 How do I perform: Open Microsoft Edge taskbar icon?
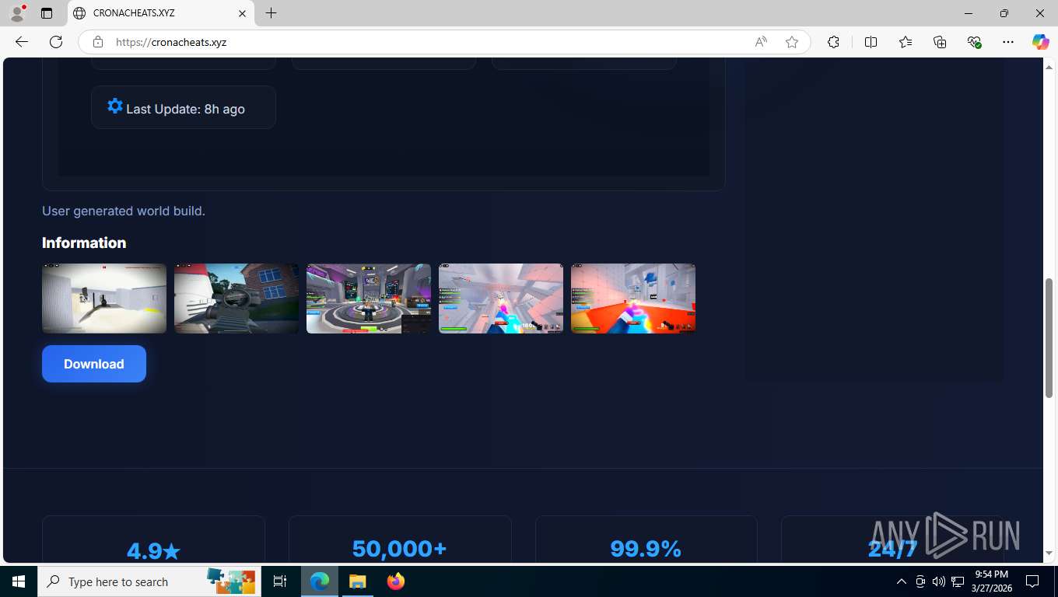point(320,581)
